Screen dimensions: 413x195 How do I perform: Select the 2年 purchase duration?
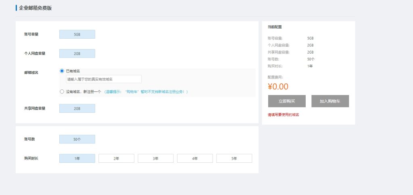pos(117,158)
